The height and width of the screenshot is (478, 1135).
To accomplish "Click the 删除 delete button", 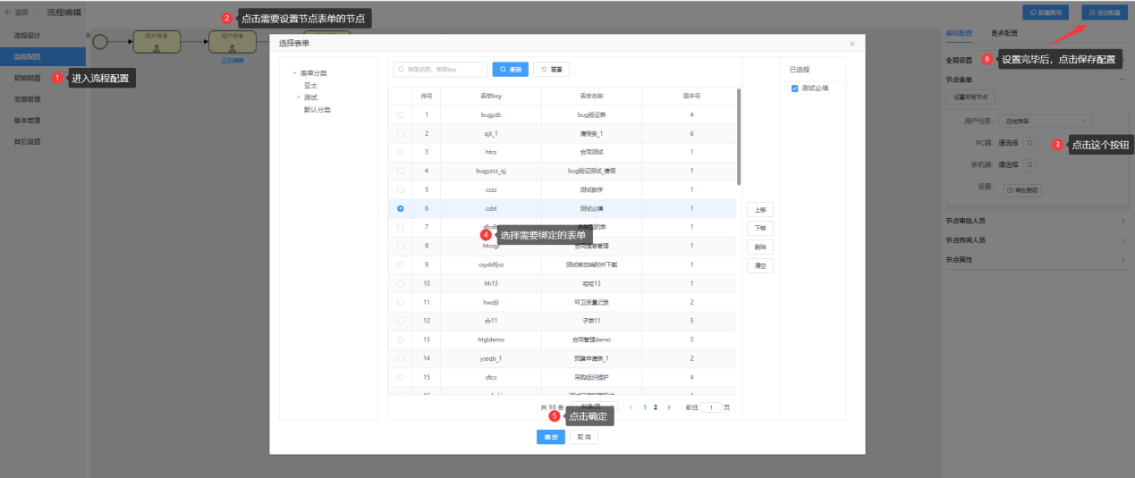I will (x=759, y=247).
